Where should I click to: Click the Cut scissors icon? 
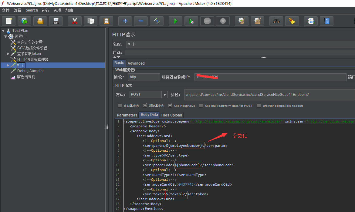point(75,21)
